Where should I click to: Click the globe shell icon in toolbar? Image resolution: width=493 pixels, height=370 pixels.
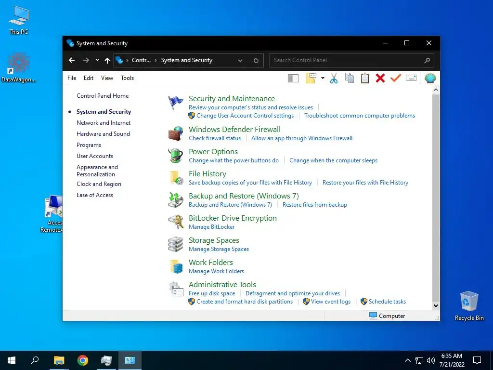(430, 78)
